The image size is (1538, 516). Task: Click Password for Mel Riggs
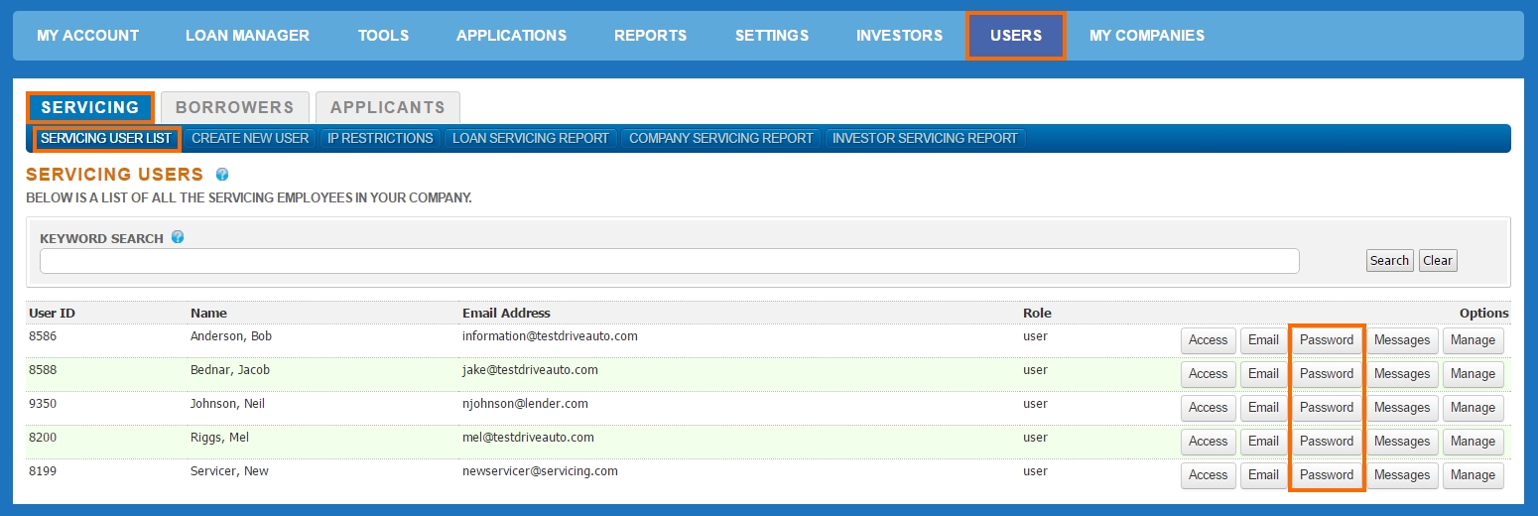click(x=1327, y=442)
